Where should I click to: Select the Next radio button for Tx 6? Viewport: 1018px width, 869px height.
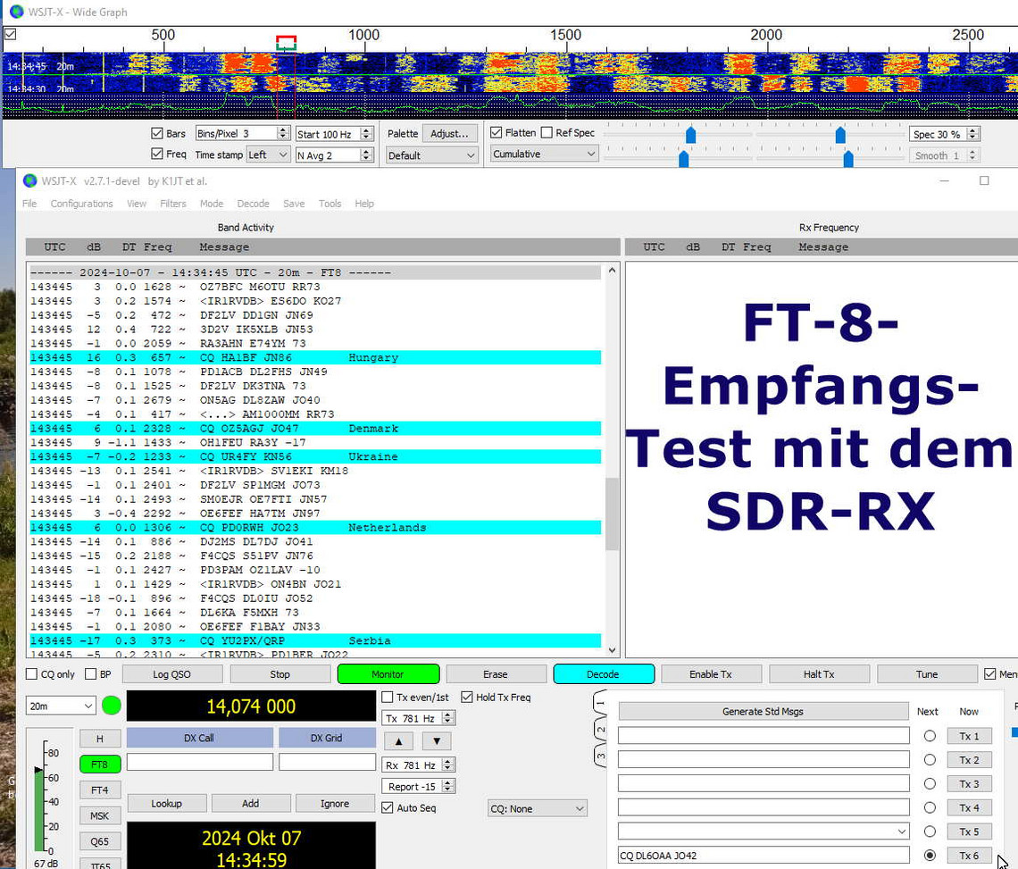(x=930, y=856)
